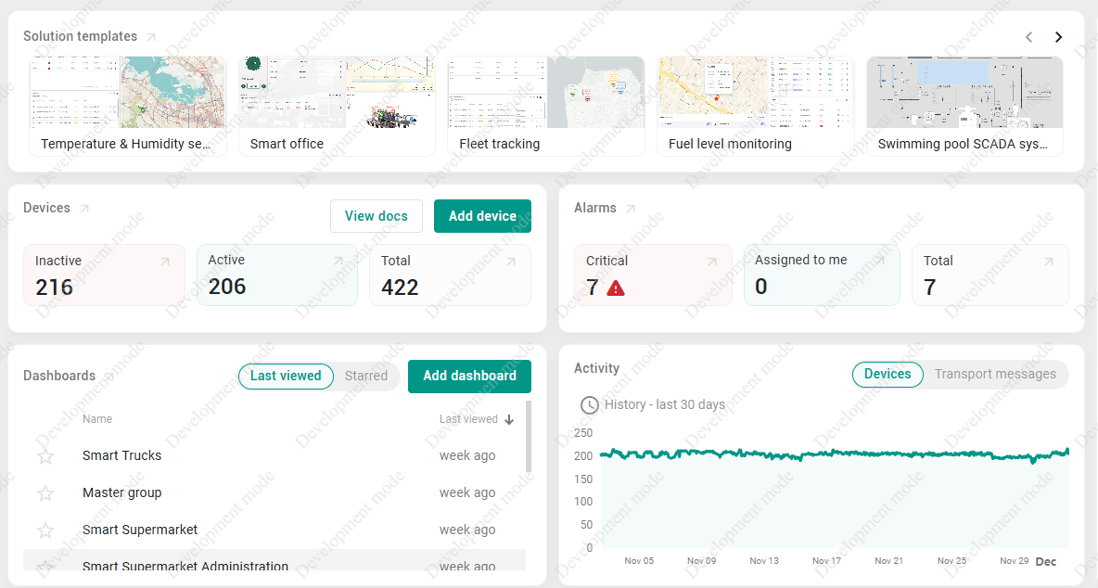Switch to the Starred dashboards tab
The width and height of the screenshot is (1098, 588).
pos(365,376)
